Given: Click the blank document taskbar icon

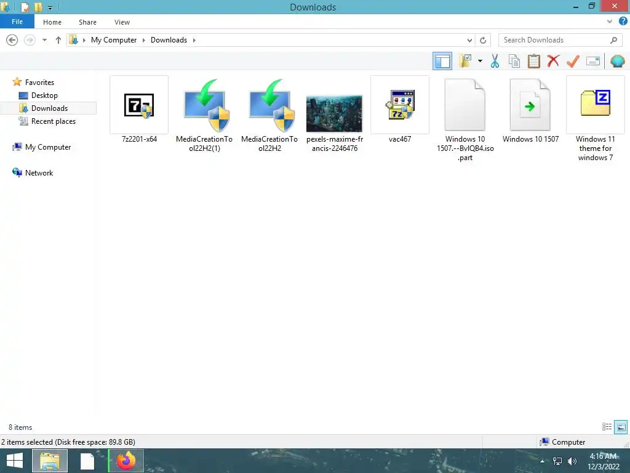Looking at the screenshot, I should pyautogui.click(x=87, y=461).
